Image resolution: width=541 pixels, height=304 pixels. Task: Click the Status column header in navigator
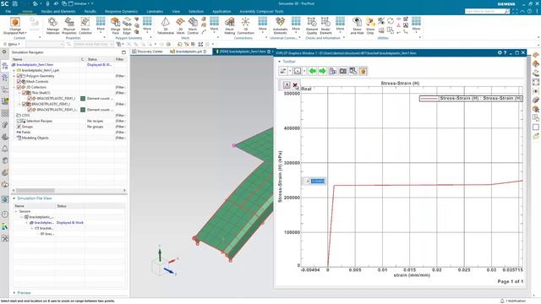click(92, 59)
